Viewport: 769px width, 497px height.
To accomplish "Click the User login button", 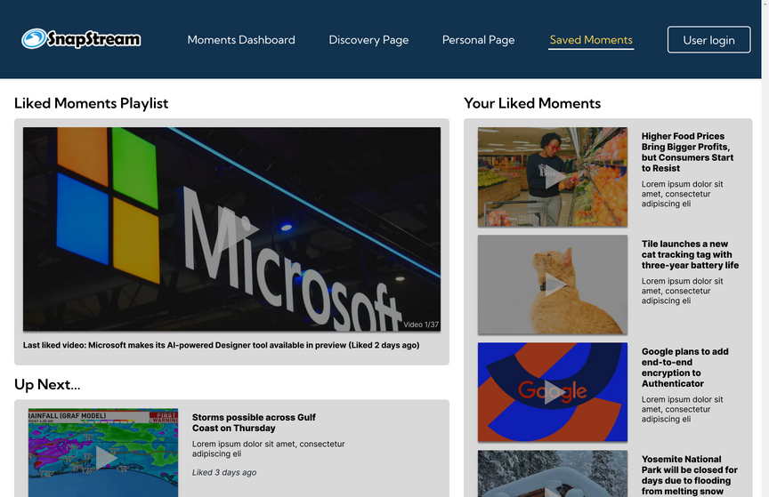I will coord(708,40).
